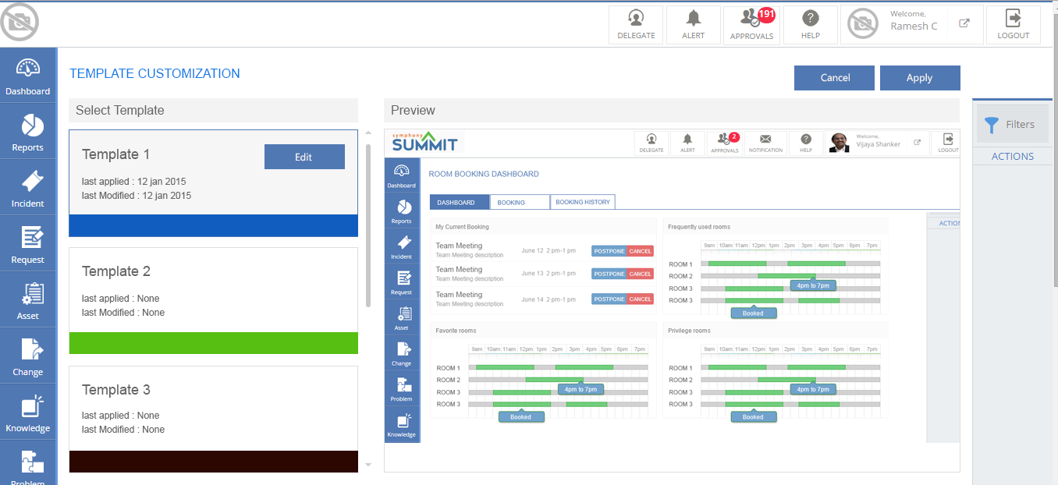Open Reports from the left sidebar
Screen dimensions: 1058x485
pyautogui.click(x=28, y=133)
